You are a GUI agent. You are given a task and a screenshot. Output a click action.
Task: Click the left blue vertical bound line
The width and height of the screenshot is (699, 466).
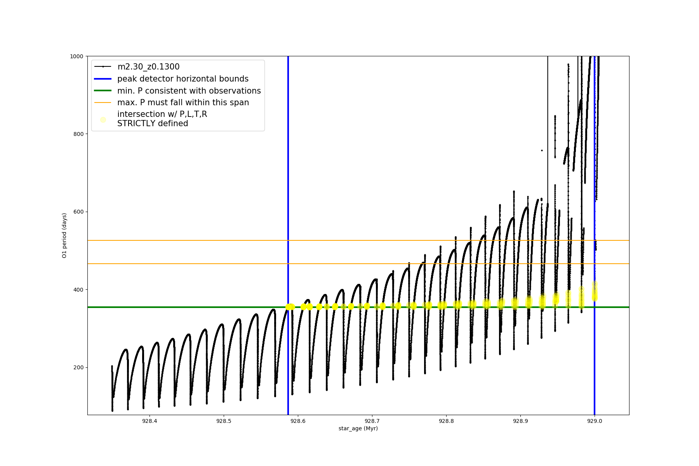[x=288, y=175]
